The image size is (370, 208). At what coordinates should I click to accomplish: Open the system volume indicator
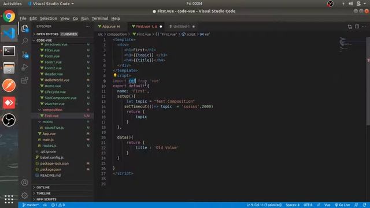click(351, 3)
